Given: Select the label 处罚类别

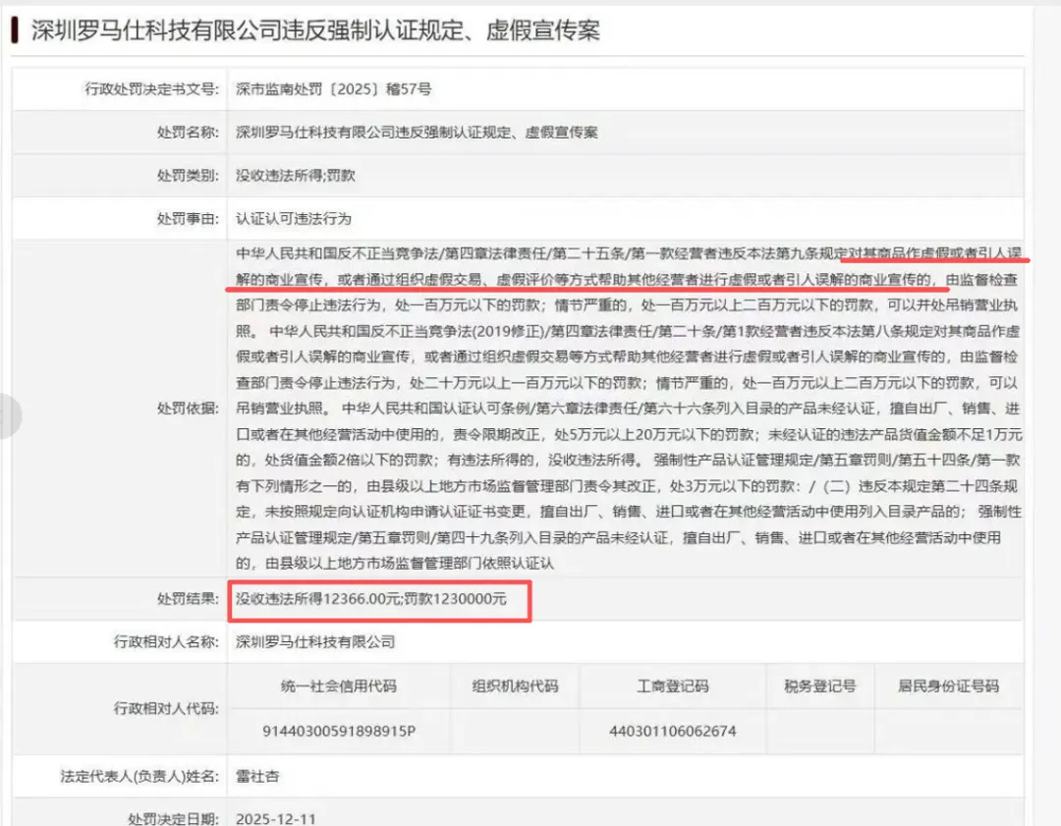Looking at the screenshot, I should (188, 176).
